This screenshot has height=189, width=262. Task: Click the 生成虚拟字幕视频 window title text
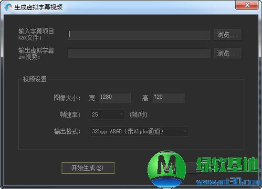(38, 7)
